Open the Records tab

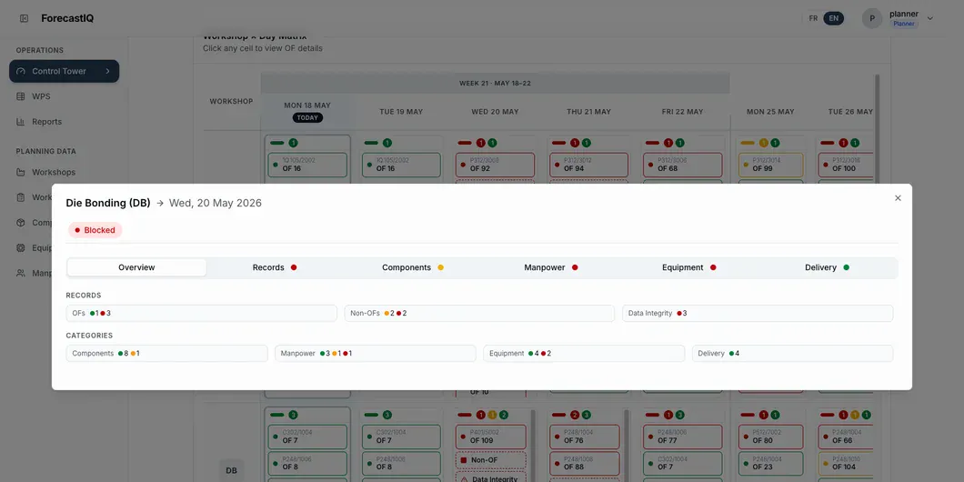(x=275, y=267)
